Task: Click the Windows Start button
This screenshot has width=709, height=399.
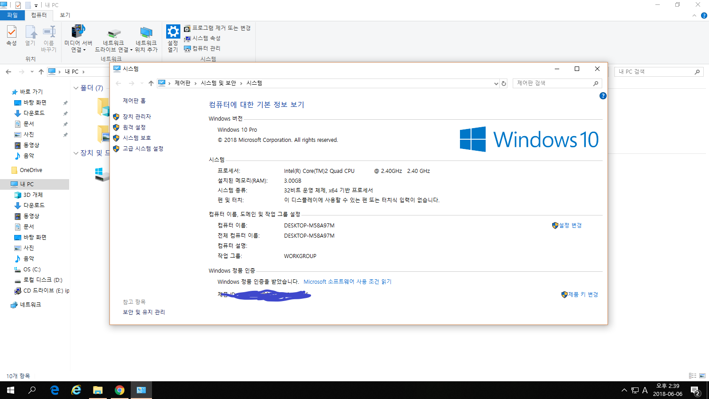Action: [11, 390]
